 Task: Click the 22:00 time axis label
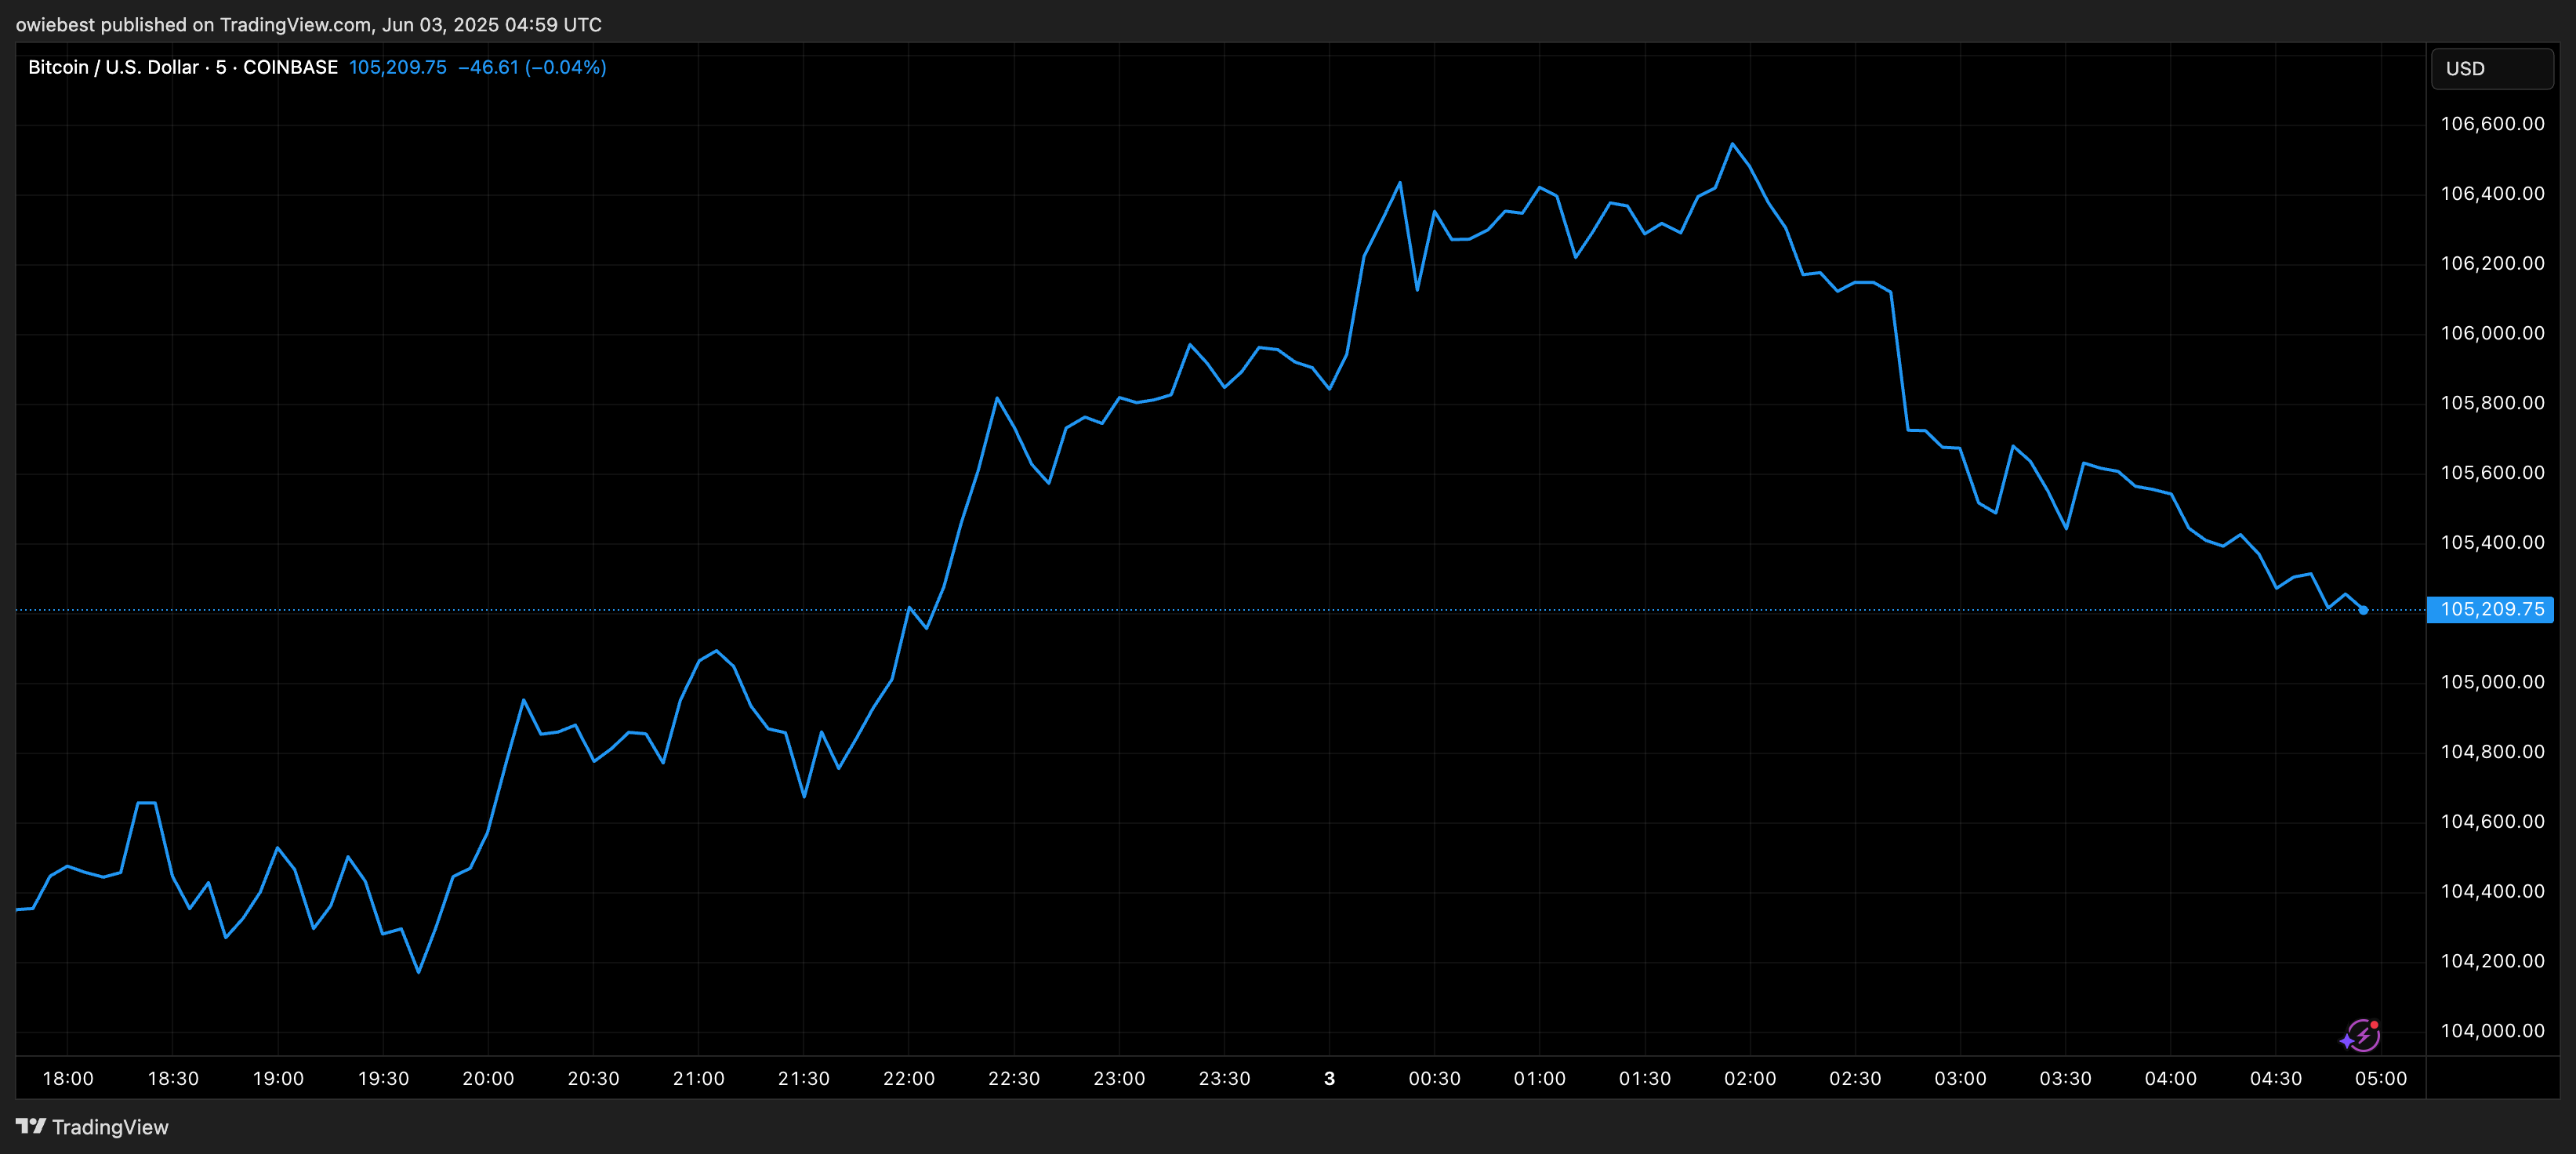point(908,1078)
